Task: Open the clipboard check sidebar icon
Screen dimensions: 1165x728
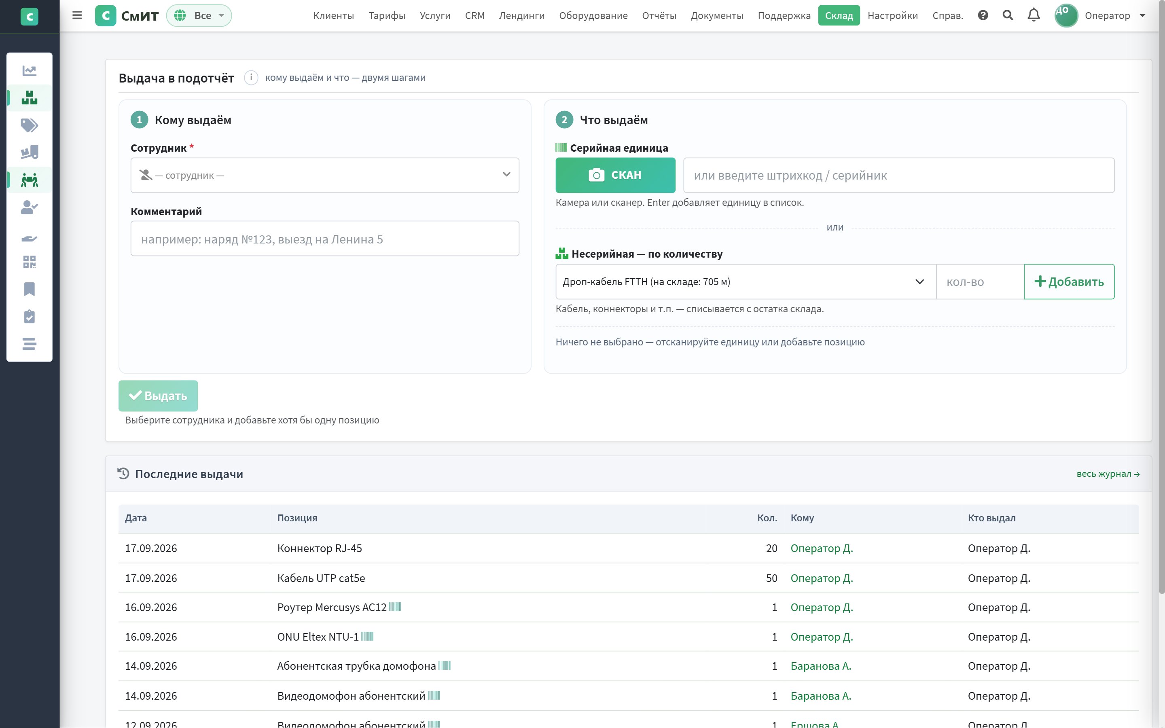Action: coord(30,316)
